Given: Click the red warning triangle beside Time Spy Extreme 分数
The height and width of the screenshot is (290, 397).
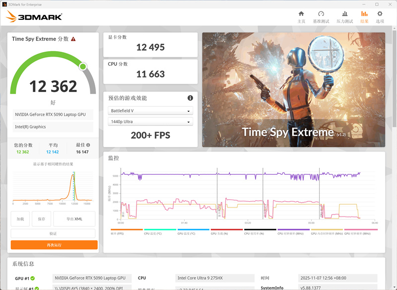Looking at the screenshot, I should click(73, 39).
